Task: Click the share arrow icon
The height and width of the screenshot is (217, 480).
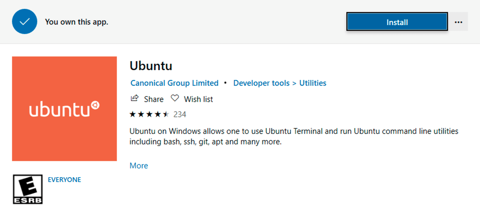Action: 134,98
